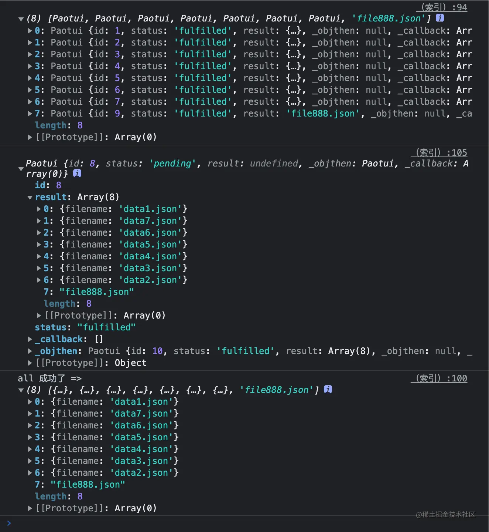This screenshot has height=532, width=489.
Task: Open the source link 索引:94
Action: click(x=442, y=7)
